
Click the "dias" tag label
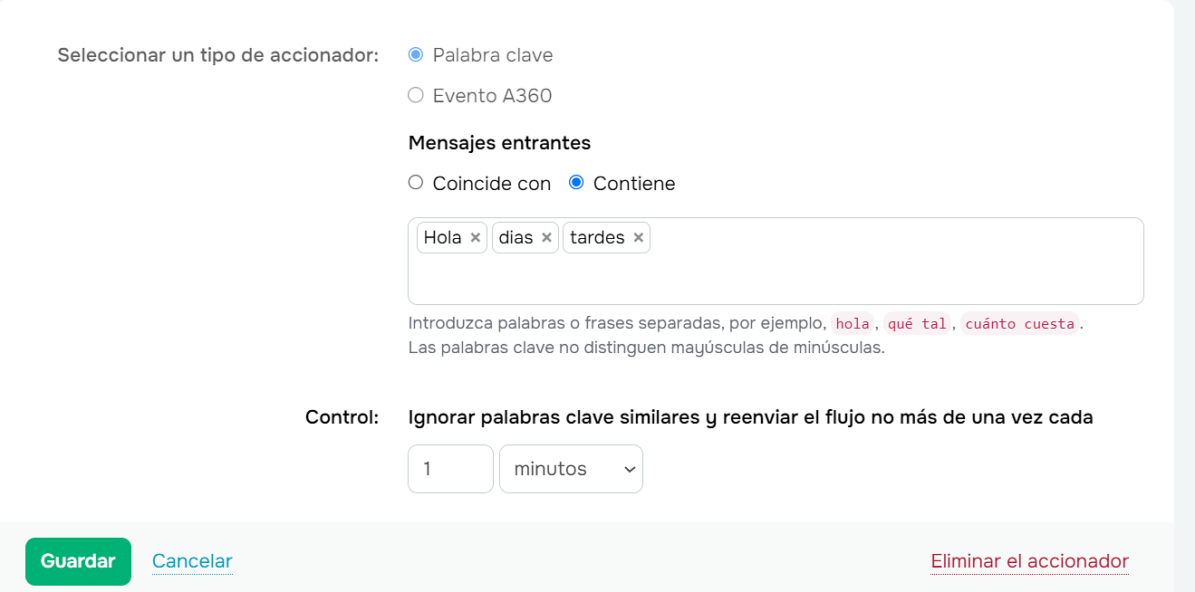[x=516, y=237]
